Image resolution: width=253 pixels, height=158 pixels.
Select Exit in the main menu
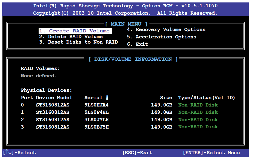pos(138,44)
